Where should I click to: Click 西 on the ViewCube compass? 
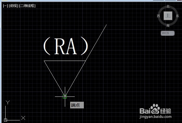point(158,16)
